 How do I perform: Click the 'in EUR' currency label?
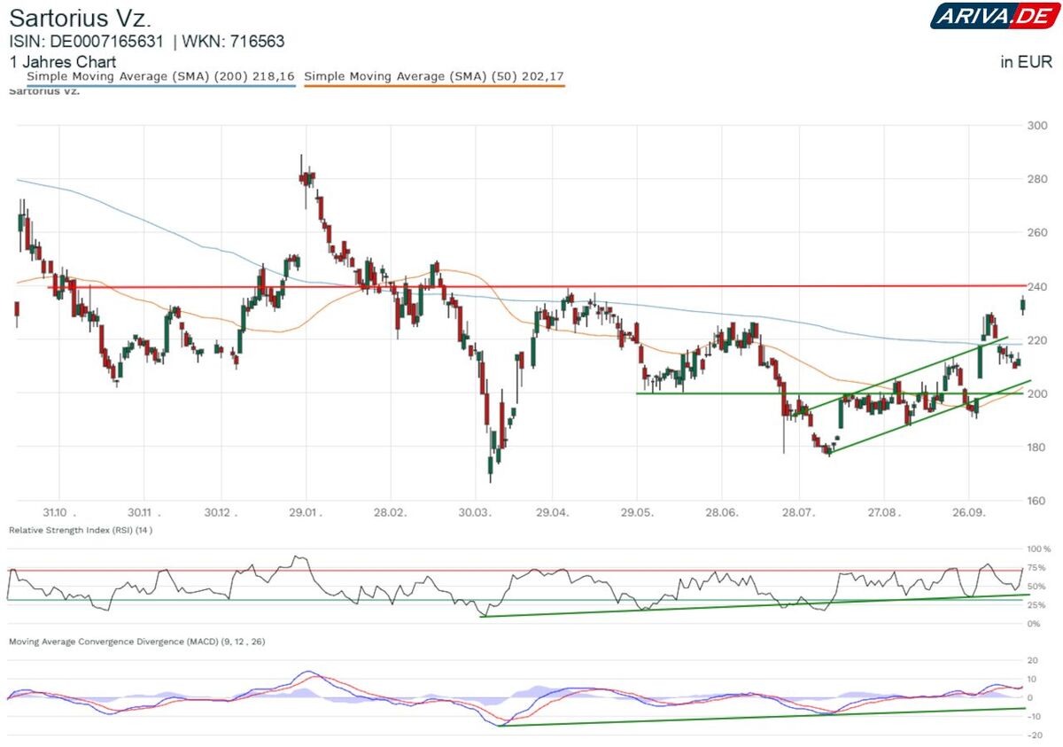(1027, 62)
